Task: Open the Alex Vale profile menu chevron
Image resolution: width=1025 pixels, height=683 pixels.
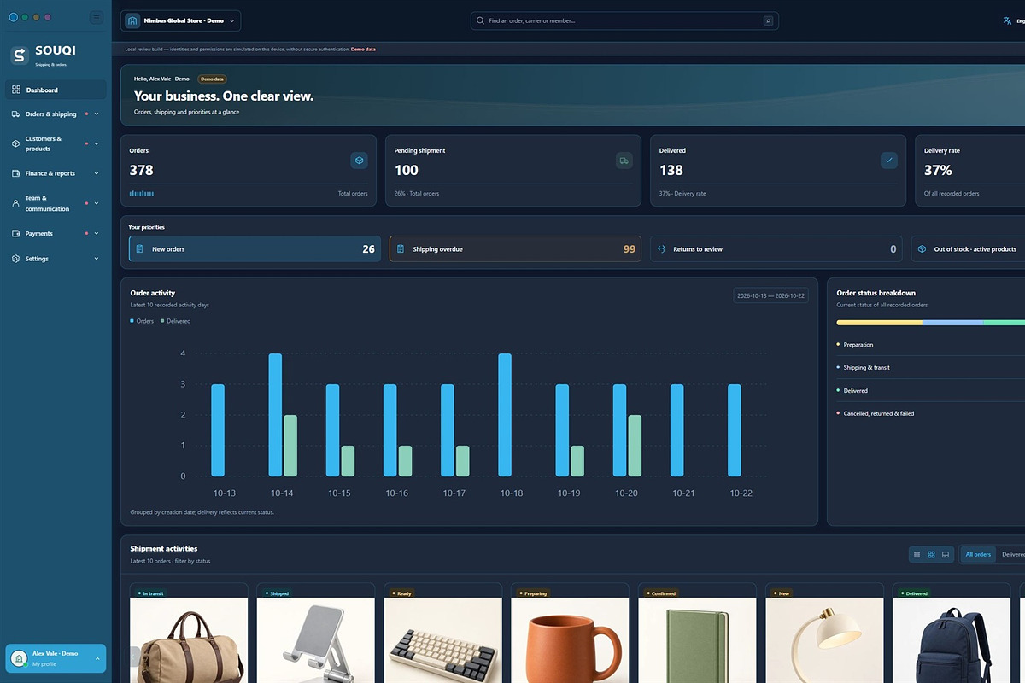Action: point(97,658)
